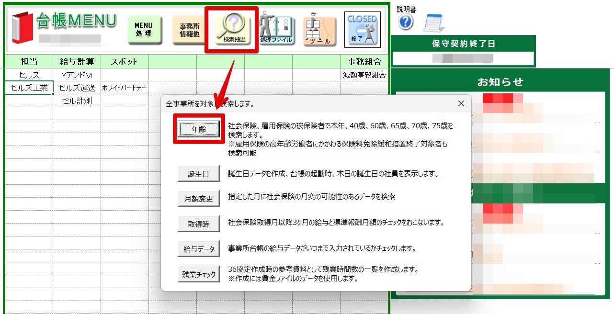This screenshot has width=614, height=314.
Task: Click the 取得時 button
Action: click(199, 224)
